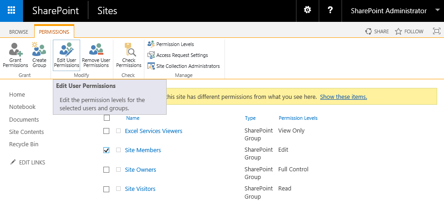This screenshot has width=444, height=205.
Task: Open the Help question mark
Action: 330,10
